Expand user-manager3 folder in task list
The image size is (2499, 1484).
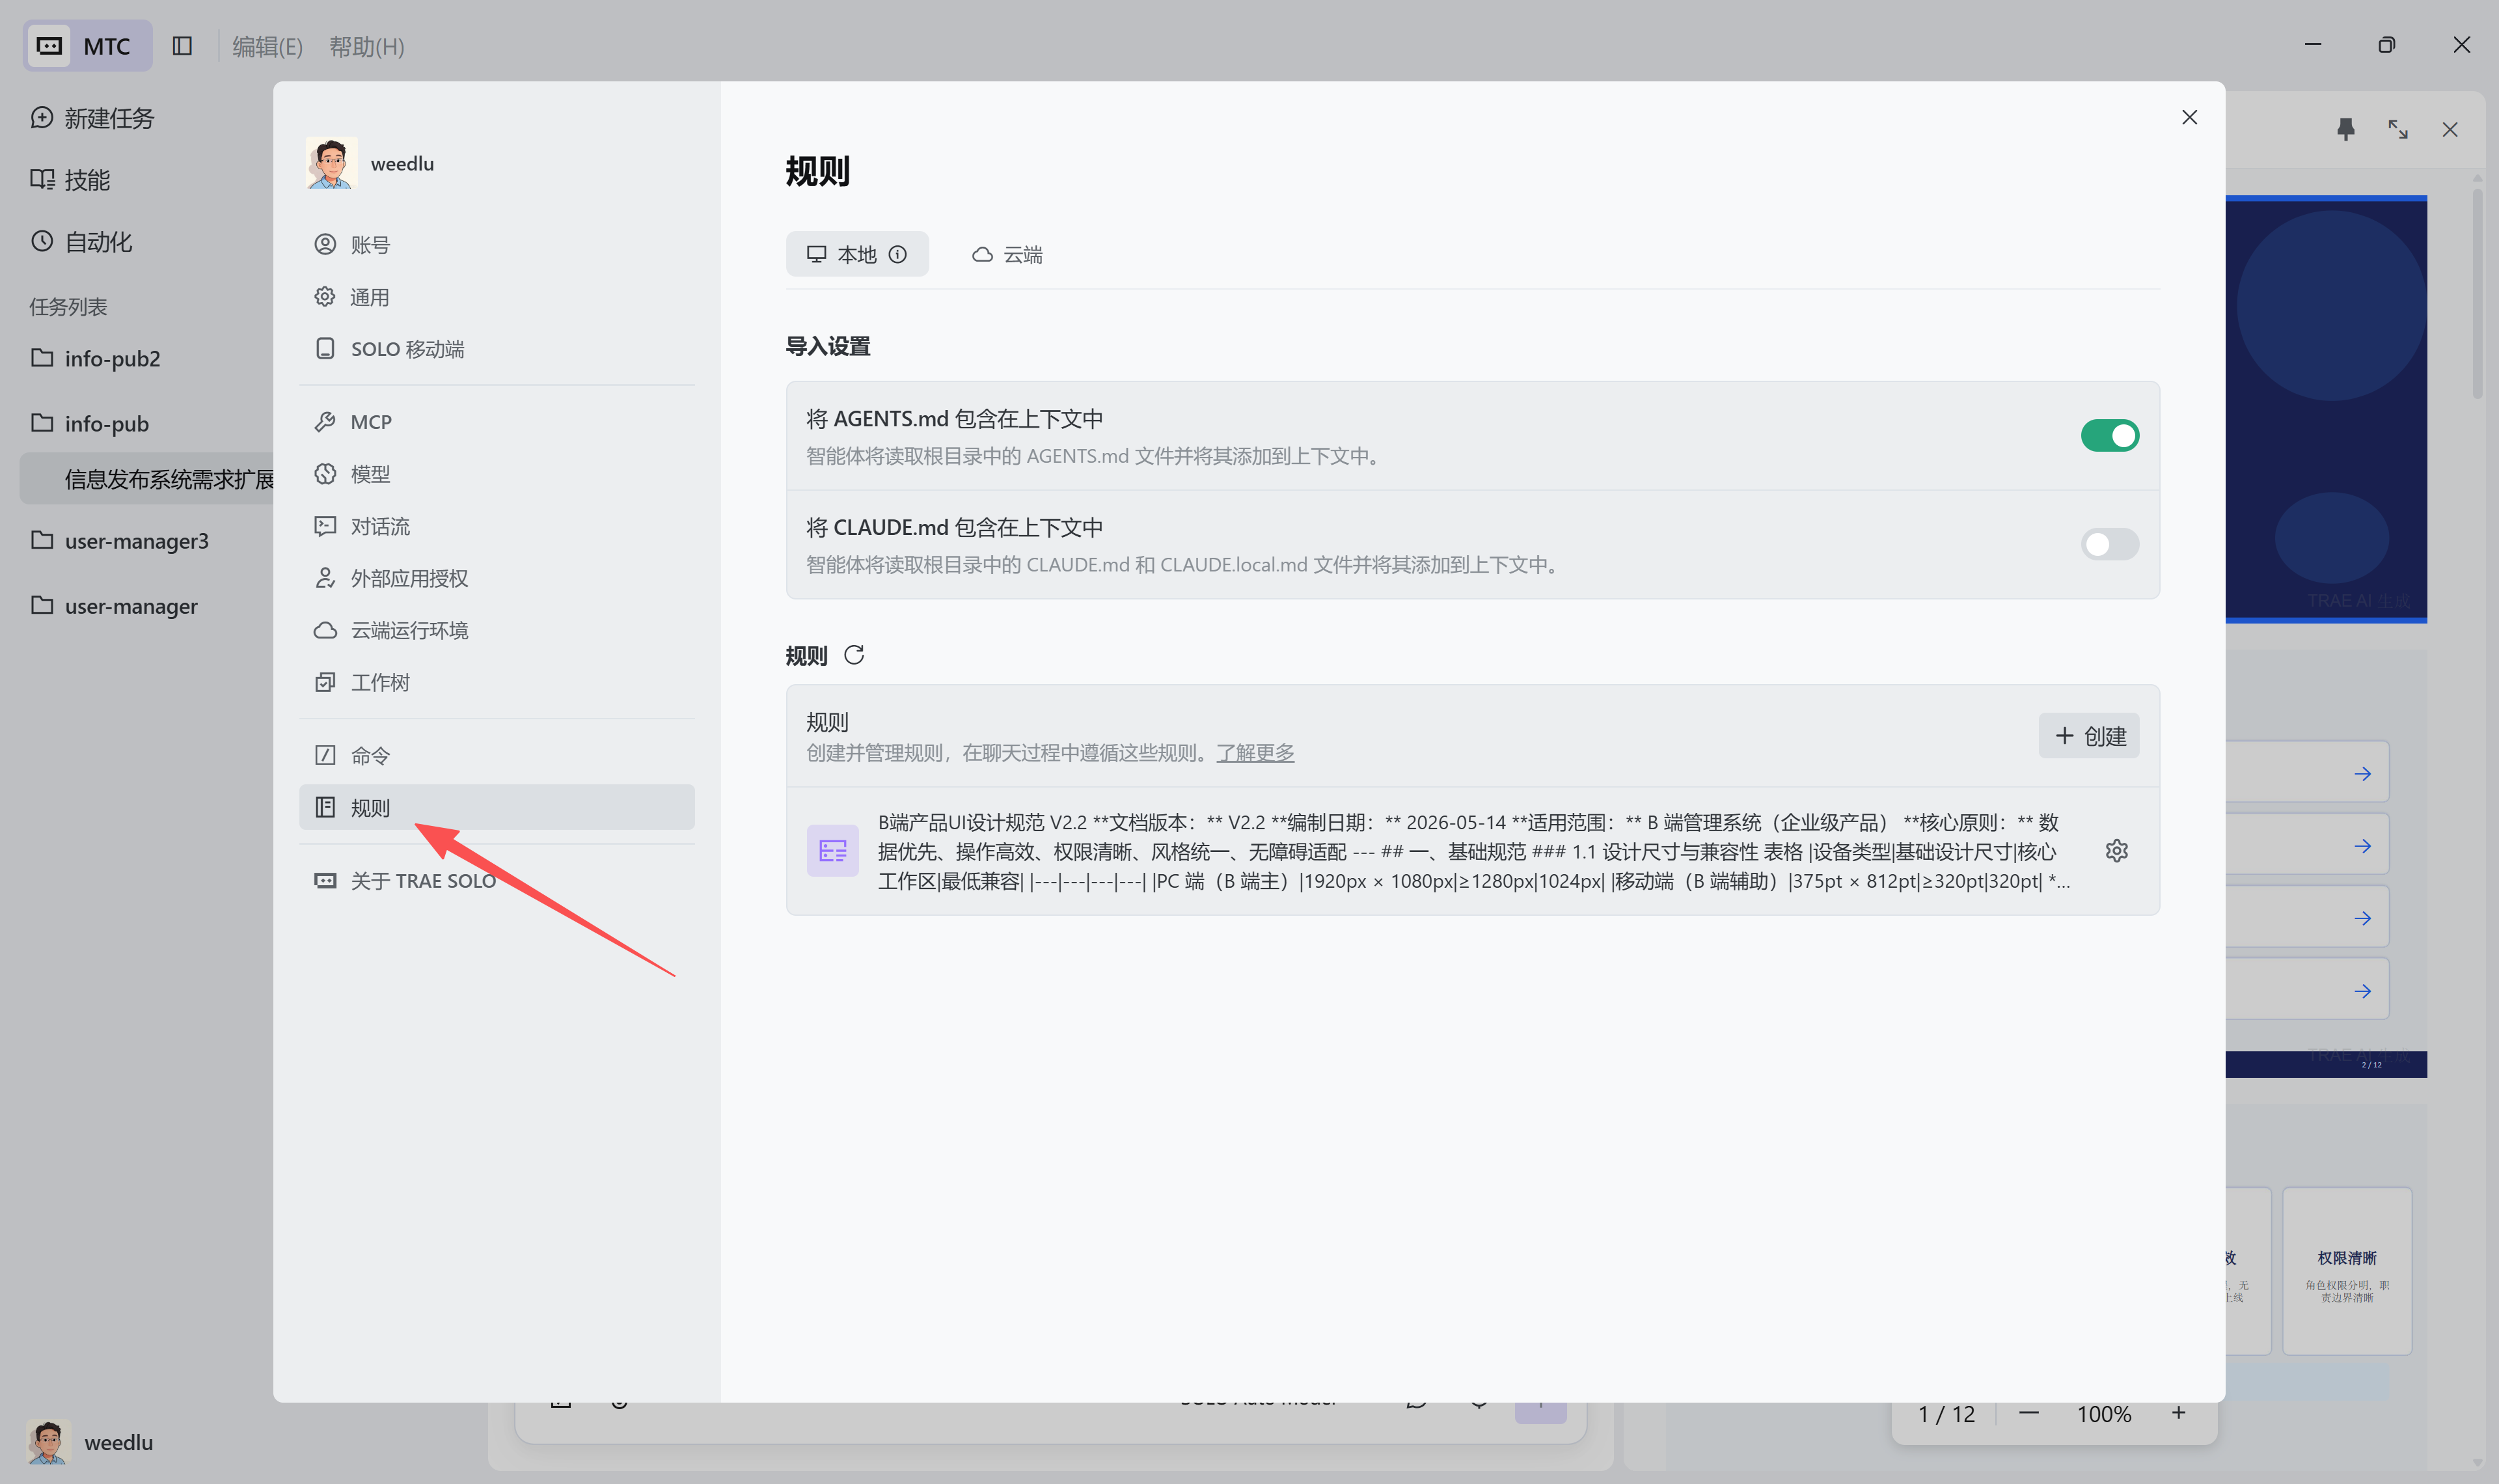(x=120, y=541)
